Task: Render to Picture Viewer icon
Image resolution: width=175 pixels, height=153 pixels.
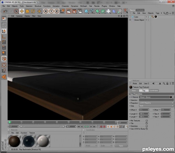Action: (x=74, y=11)
